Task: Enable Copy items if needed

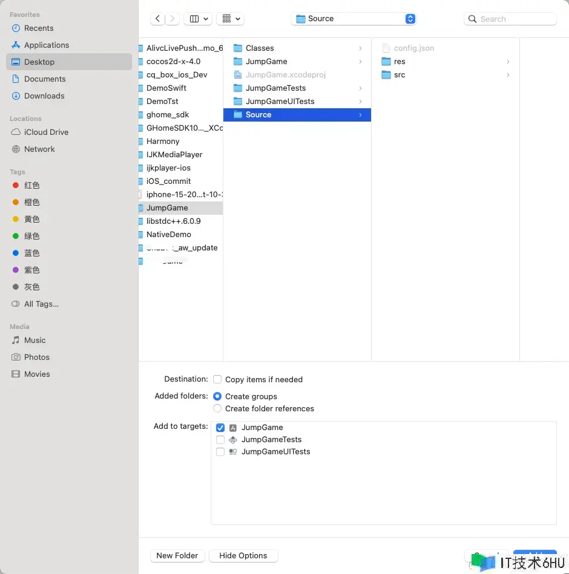Action: (217, 379)
